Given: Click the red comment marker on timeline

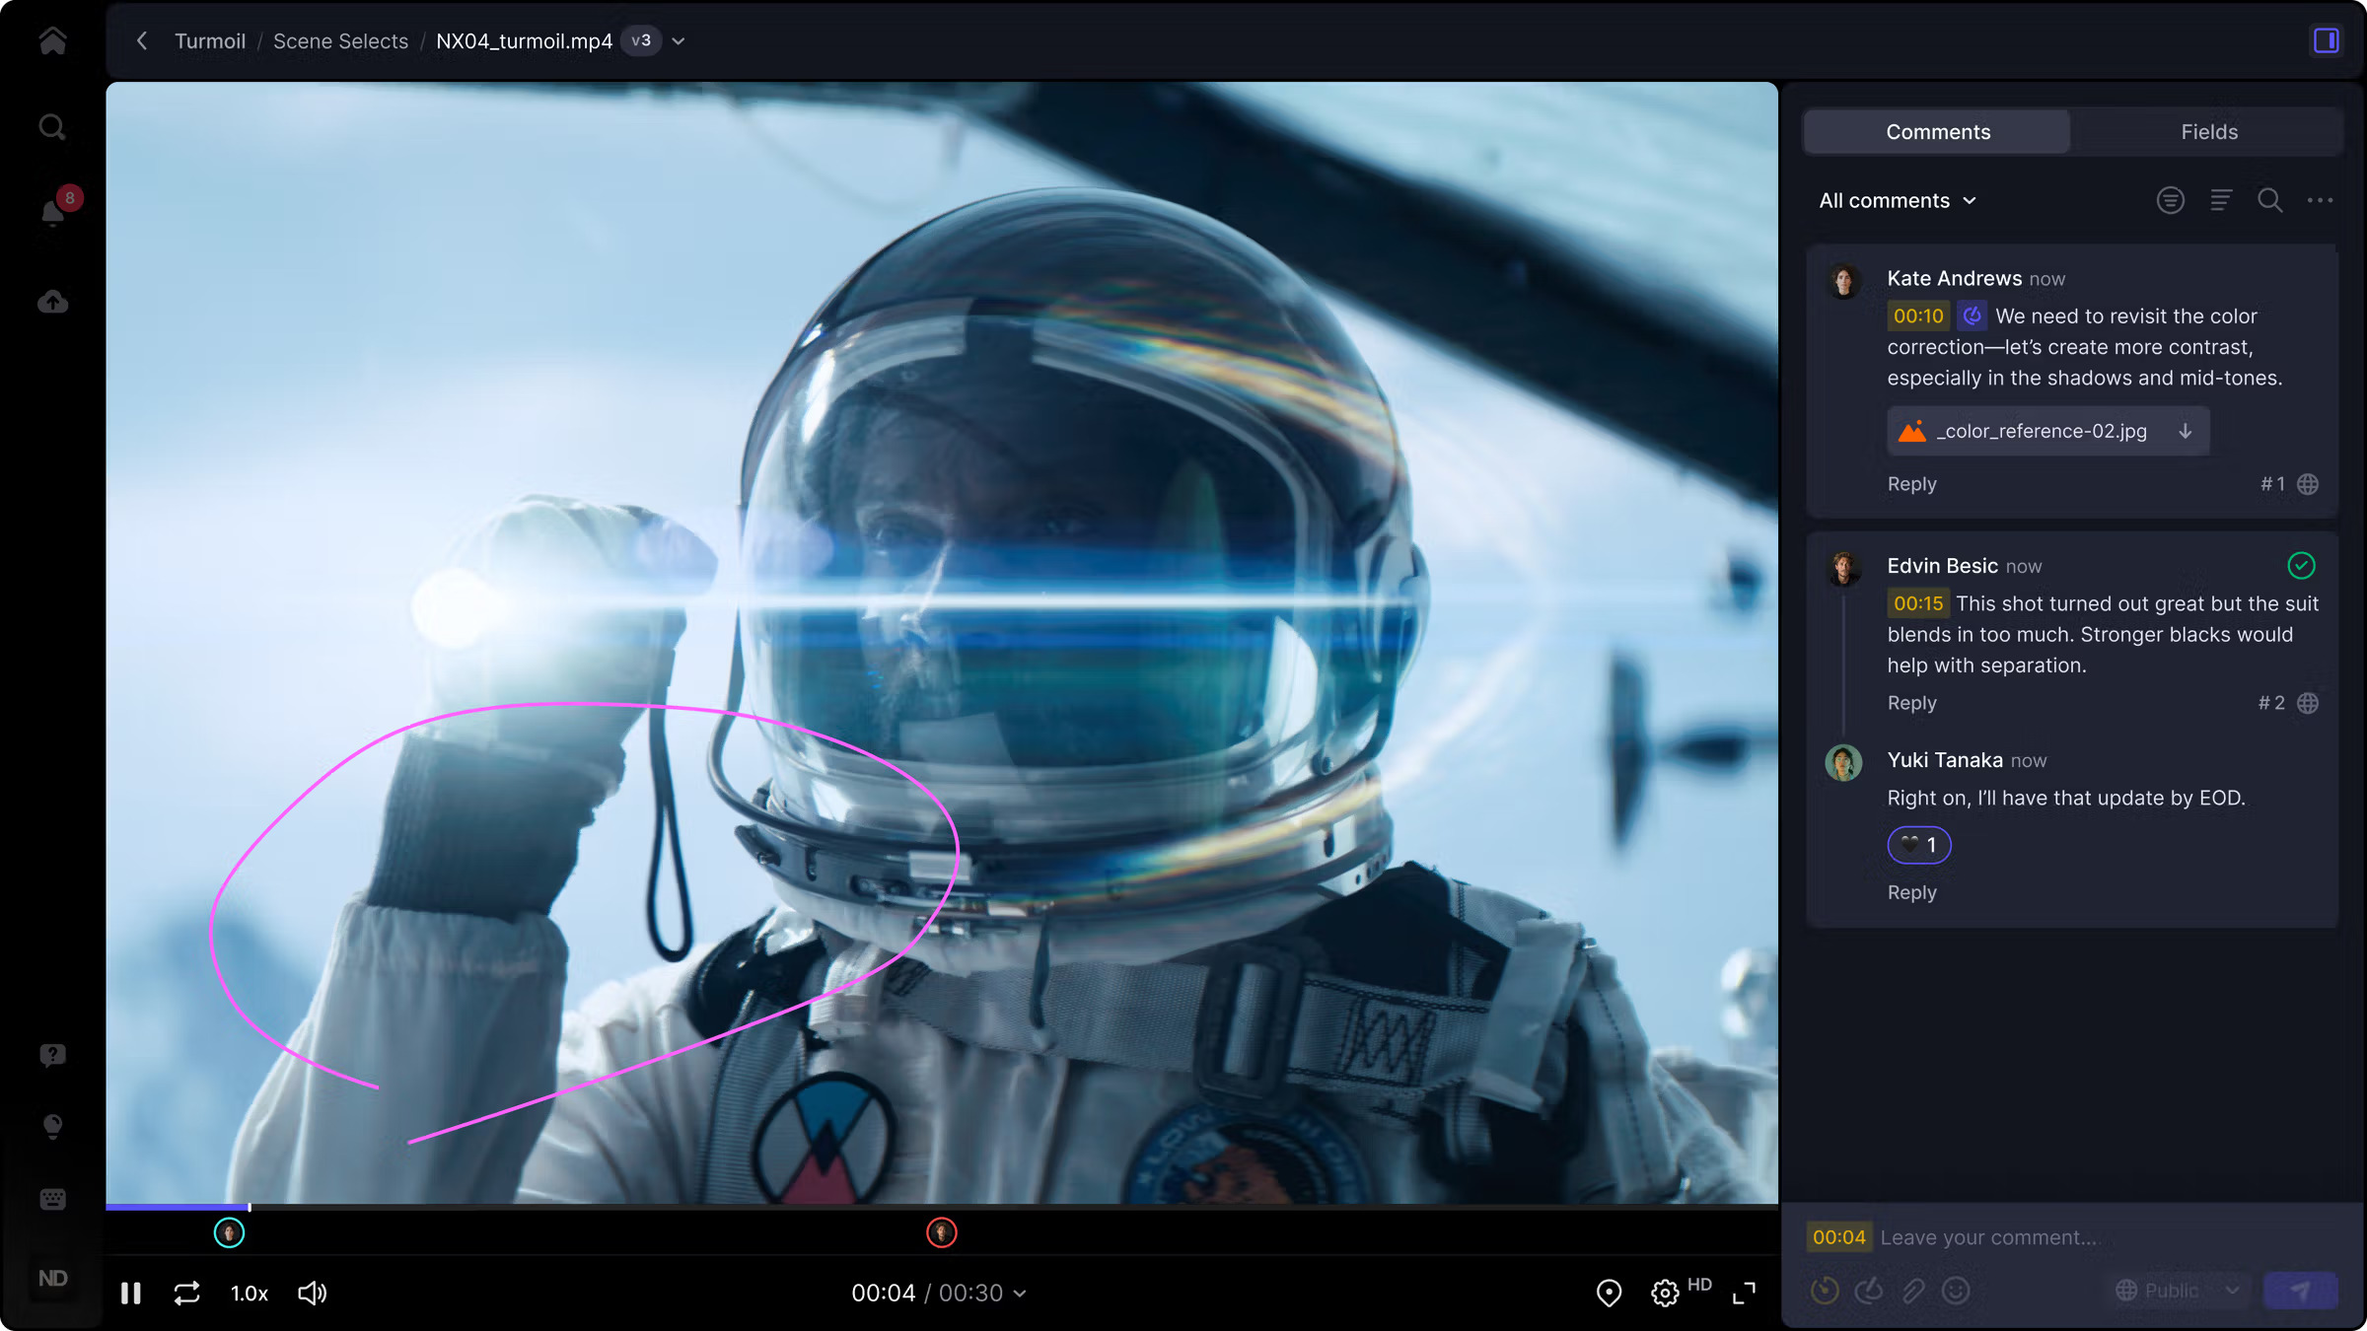Looking at the screenshot, I should click(x=941, y=1232).
